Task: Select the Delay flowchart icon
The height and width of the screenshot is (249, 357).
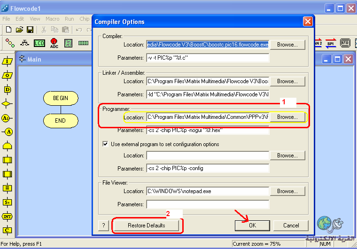Action: 7,90
